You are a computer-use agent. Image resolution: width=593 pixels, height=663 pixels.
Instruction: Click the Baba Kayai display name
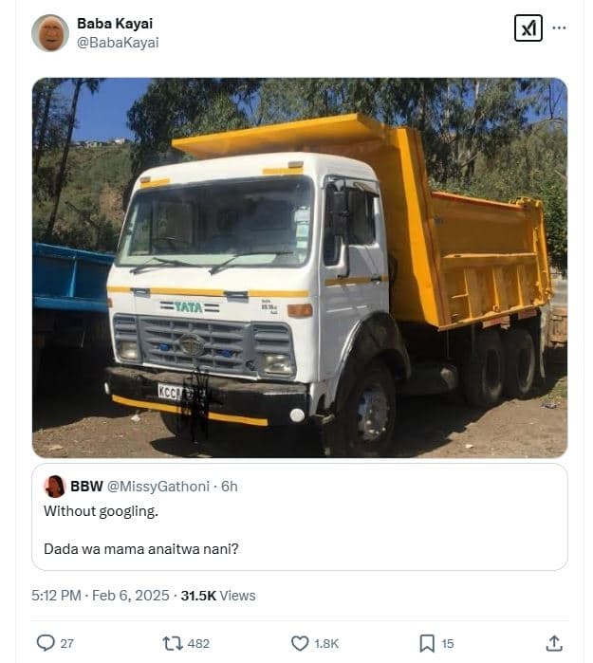(x=115, y=24)
